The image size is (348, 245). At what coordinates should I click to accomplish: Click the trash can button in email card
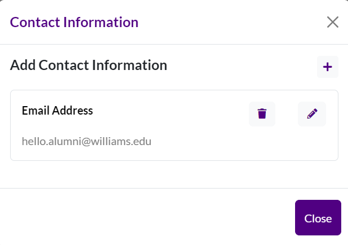point(262,114)
